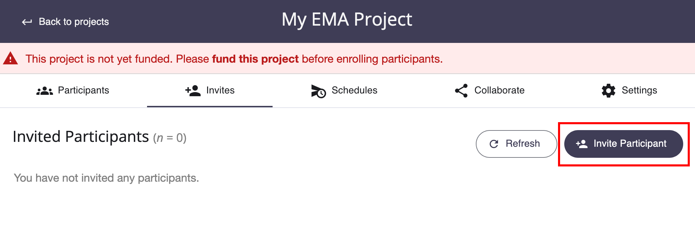Open the Settings tab
This screenshot has width=695, height=245.
(629, 90)
